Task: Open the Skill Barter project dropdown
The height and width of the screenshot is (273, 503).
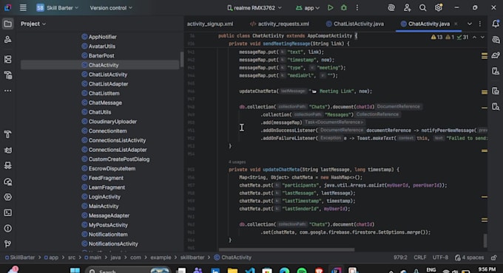Action: tap(57, 7)
